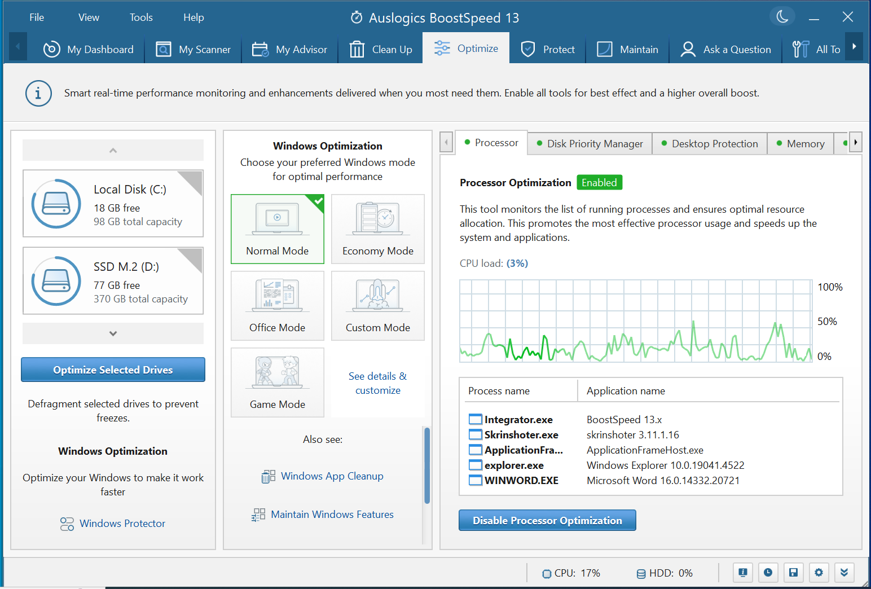Image resolution: width=871 pixels, height=589 pixels.
Task: Select SSD M.2 (D:) drive card
Action: point(113,281)
